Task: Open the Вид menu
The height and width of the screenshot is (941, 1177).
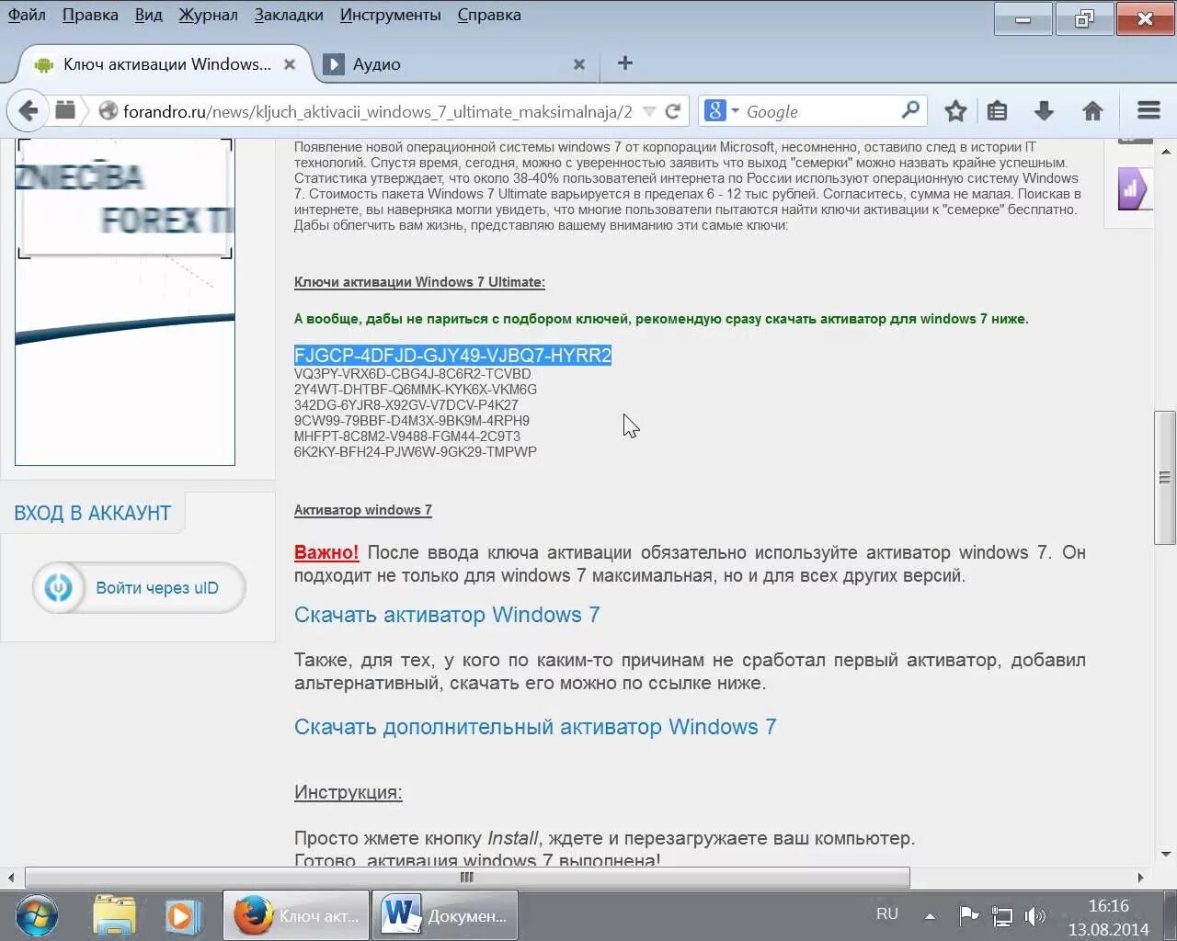Action: pos(148,15)
